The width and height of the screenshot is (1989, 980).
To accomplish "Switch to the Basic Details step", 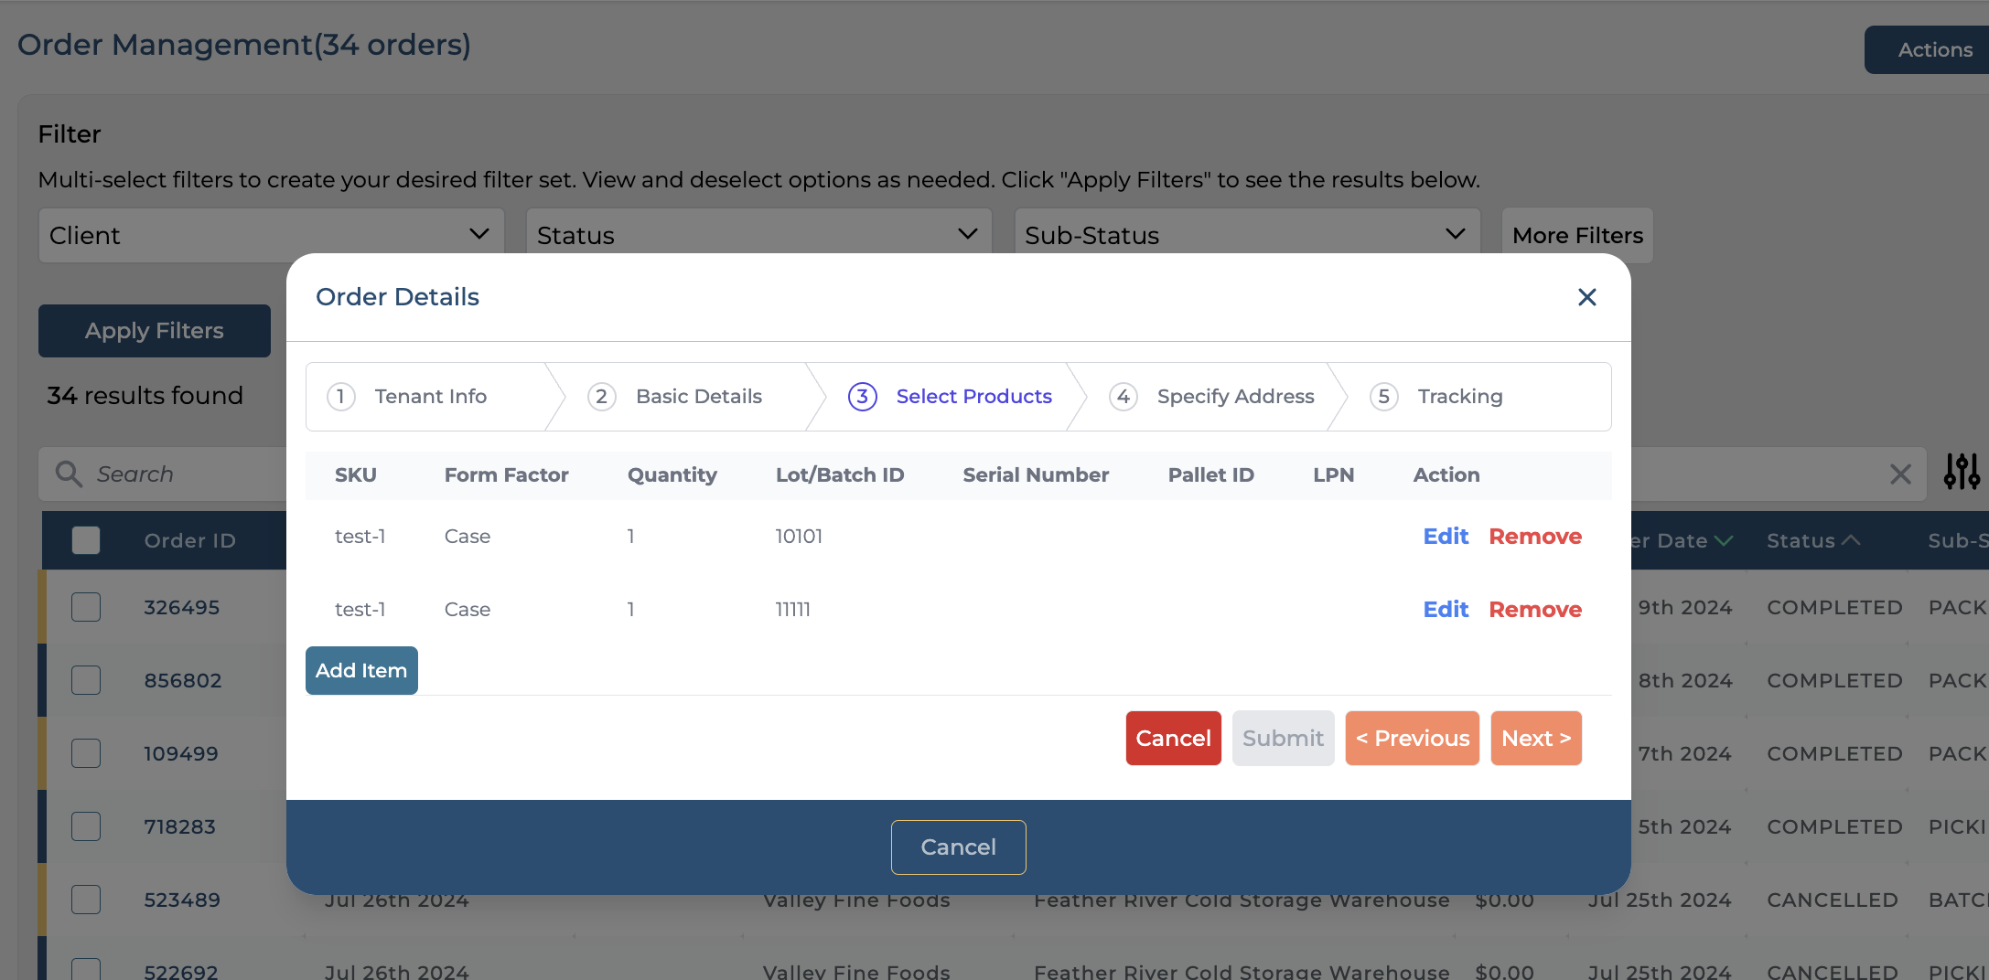I will [x=698, y=397].
